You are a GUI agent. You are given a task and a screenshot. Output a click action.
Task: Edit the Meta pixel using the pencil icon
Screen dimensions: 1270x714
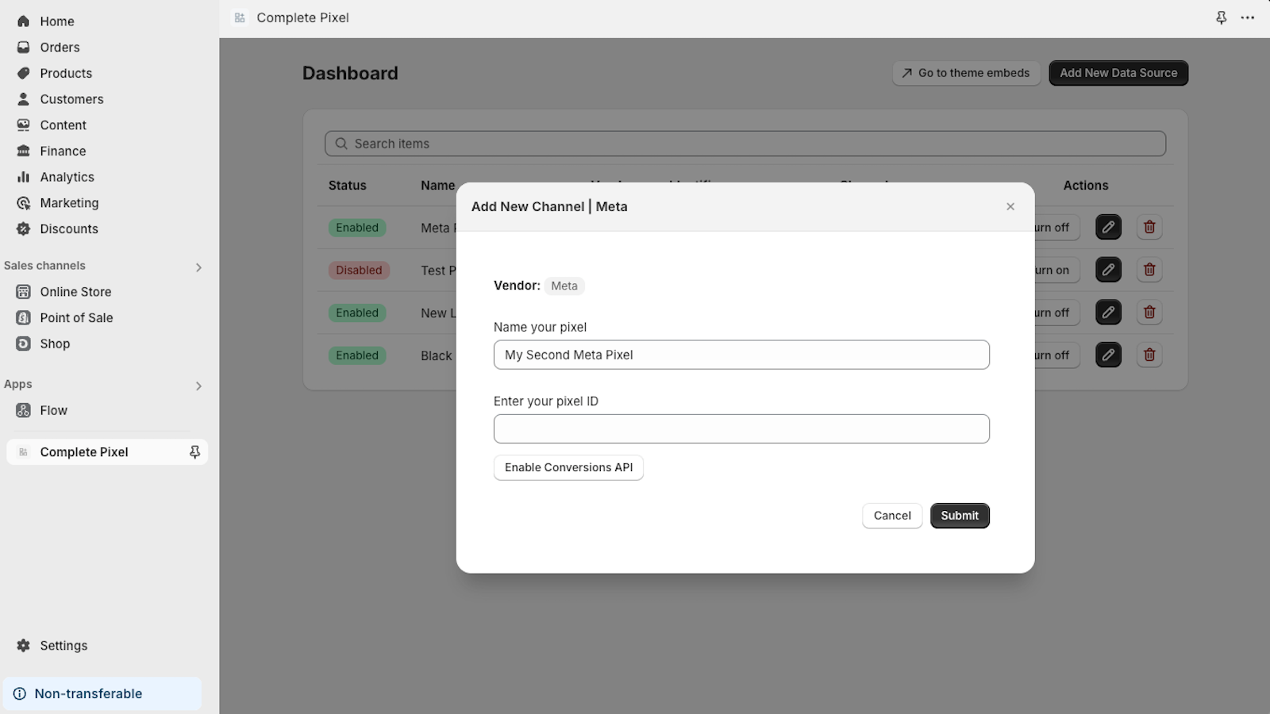coord(1108,227)
